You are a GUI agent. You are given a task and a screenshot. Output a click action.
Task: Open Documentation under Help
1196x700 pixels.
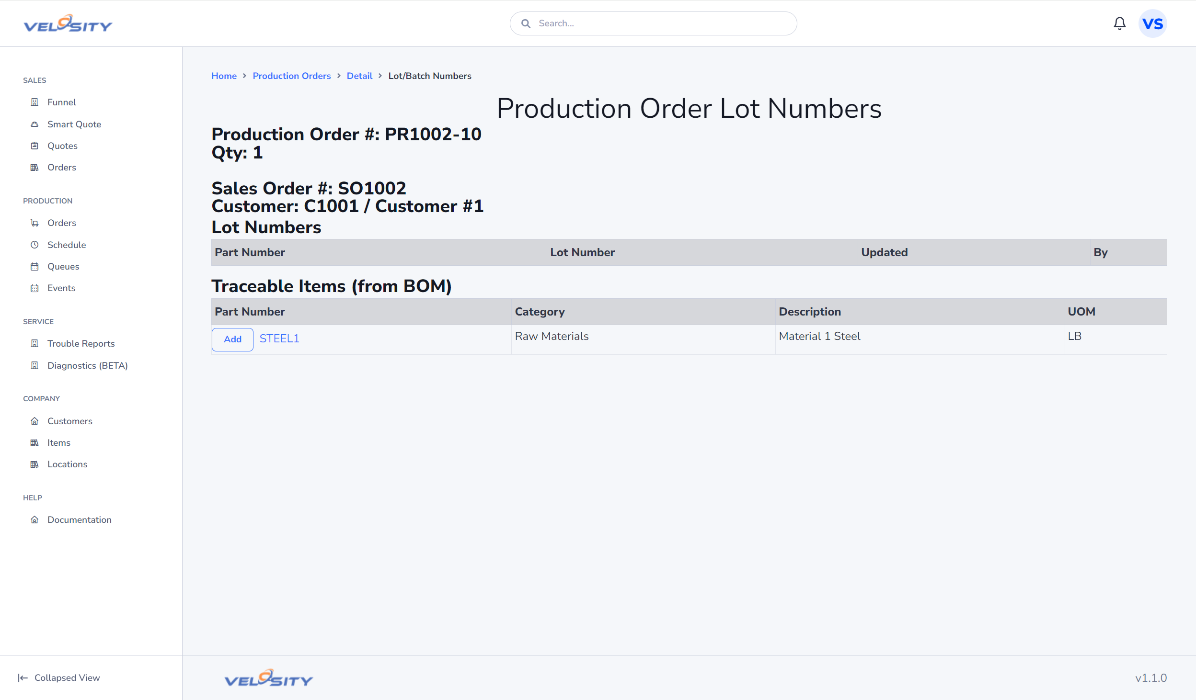pyautogui.click(x=80, y=519)
